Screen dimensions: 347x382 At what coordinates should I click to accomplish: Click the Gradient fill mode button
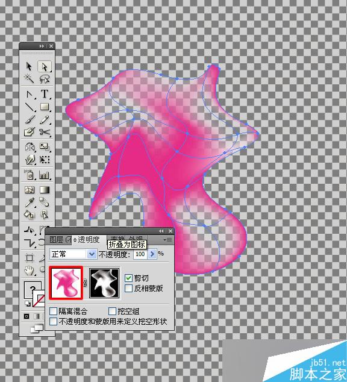pos(36,316)
